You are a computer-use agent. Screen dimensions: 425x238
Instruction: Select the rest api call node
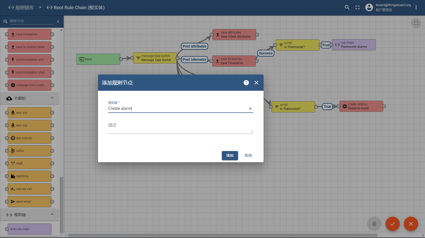point(30,189)
